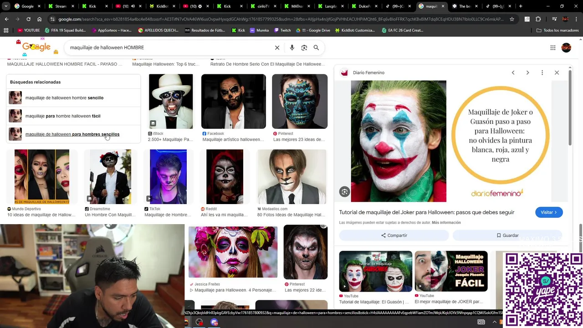Switch to the cirilioTV browser tab

[x=264, y=6]
